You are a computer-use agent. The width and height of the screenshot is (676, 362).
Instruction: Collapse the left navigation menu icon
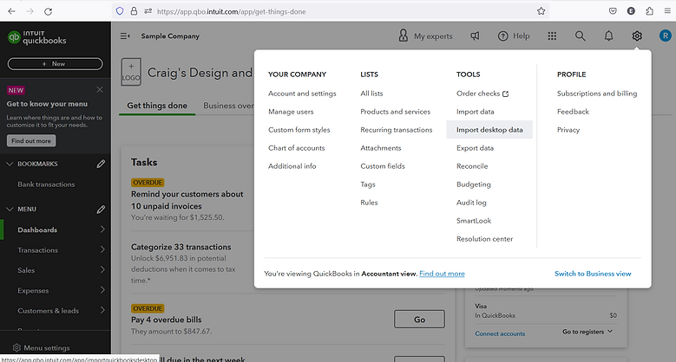click(125, 36)
